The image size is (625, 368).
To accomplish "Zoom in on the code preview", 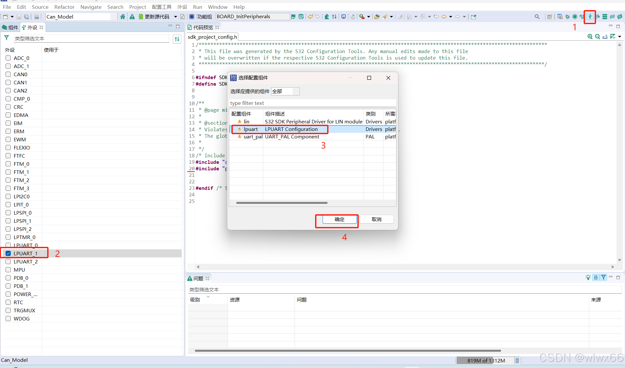I will (590, 36).
